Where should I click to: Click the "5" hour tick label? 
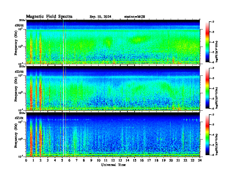[62, 160]
